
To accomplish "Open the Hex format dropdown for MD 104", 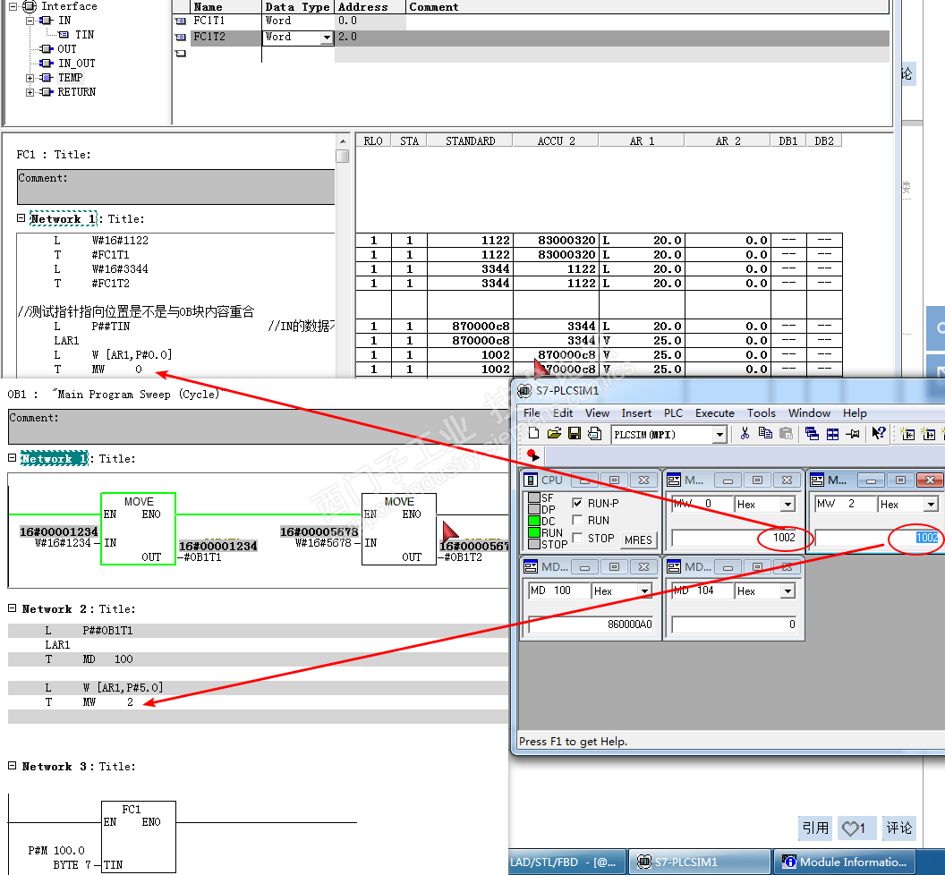I will [787, 590].
